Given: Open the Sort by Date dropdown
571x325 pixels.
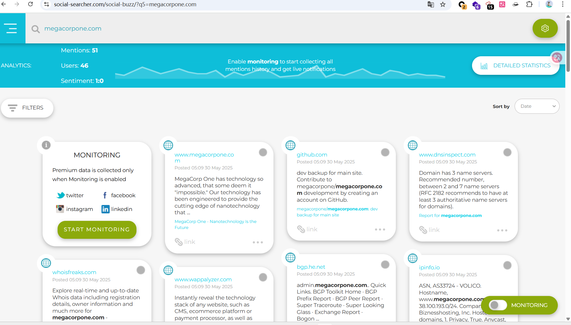Looking at the screenshot, I should pos(537,106).
